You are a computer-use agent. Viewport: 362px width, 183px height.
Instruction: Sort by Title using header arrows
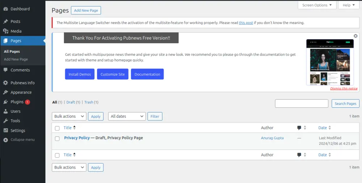[x=74, y=128]
